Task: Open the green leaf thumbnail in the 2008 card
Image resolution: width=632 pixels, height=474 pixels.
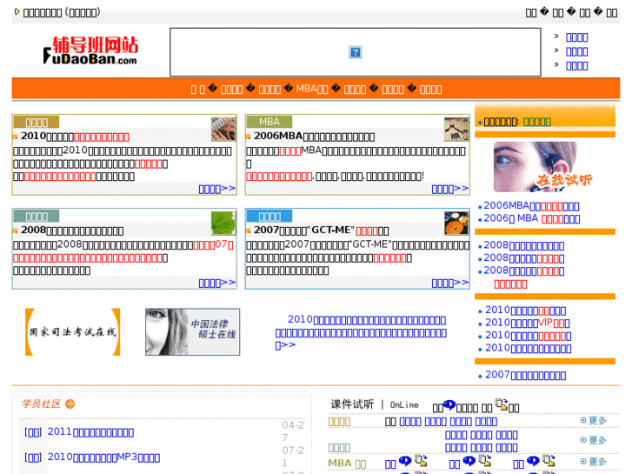Action: (223, 223)
